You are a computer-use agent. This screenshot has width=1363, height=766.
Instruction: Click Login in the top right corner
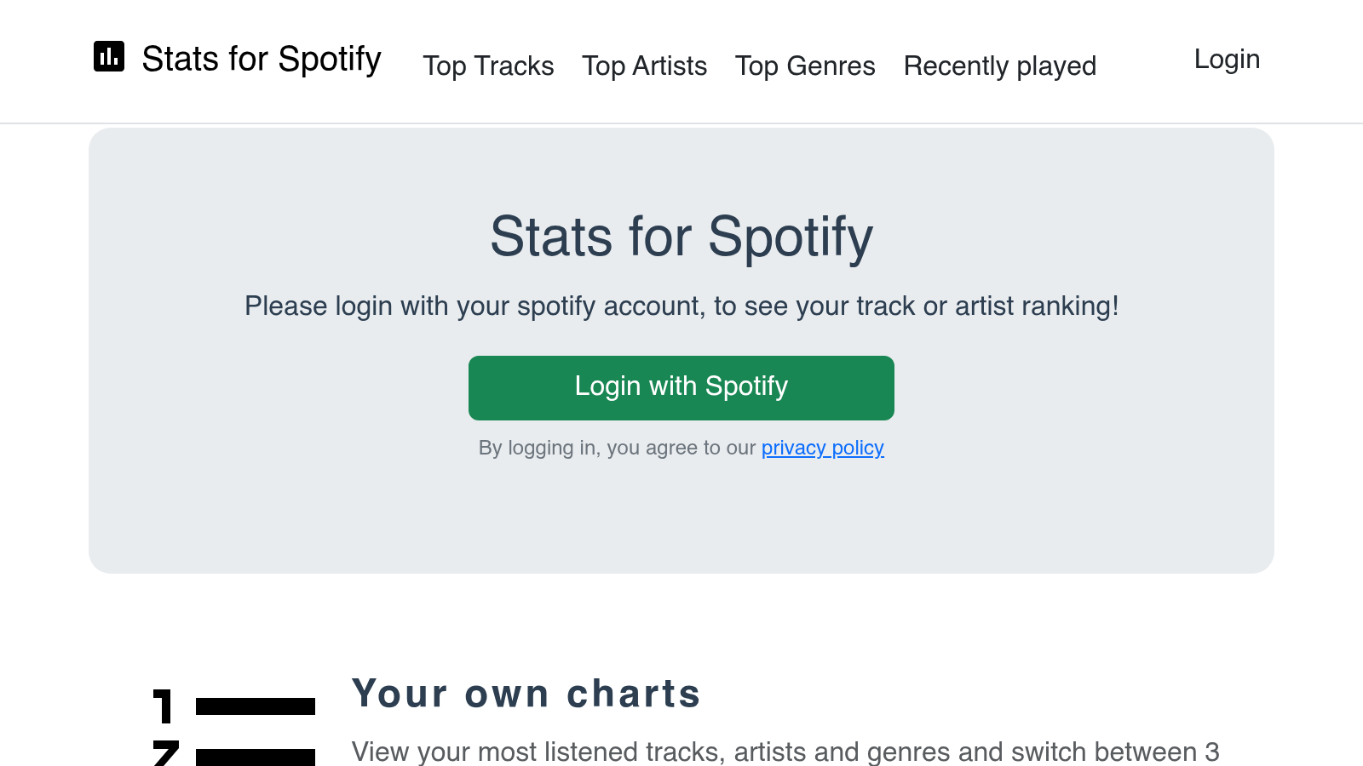1228,59
